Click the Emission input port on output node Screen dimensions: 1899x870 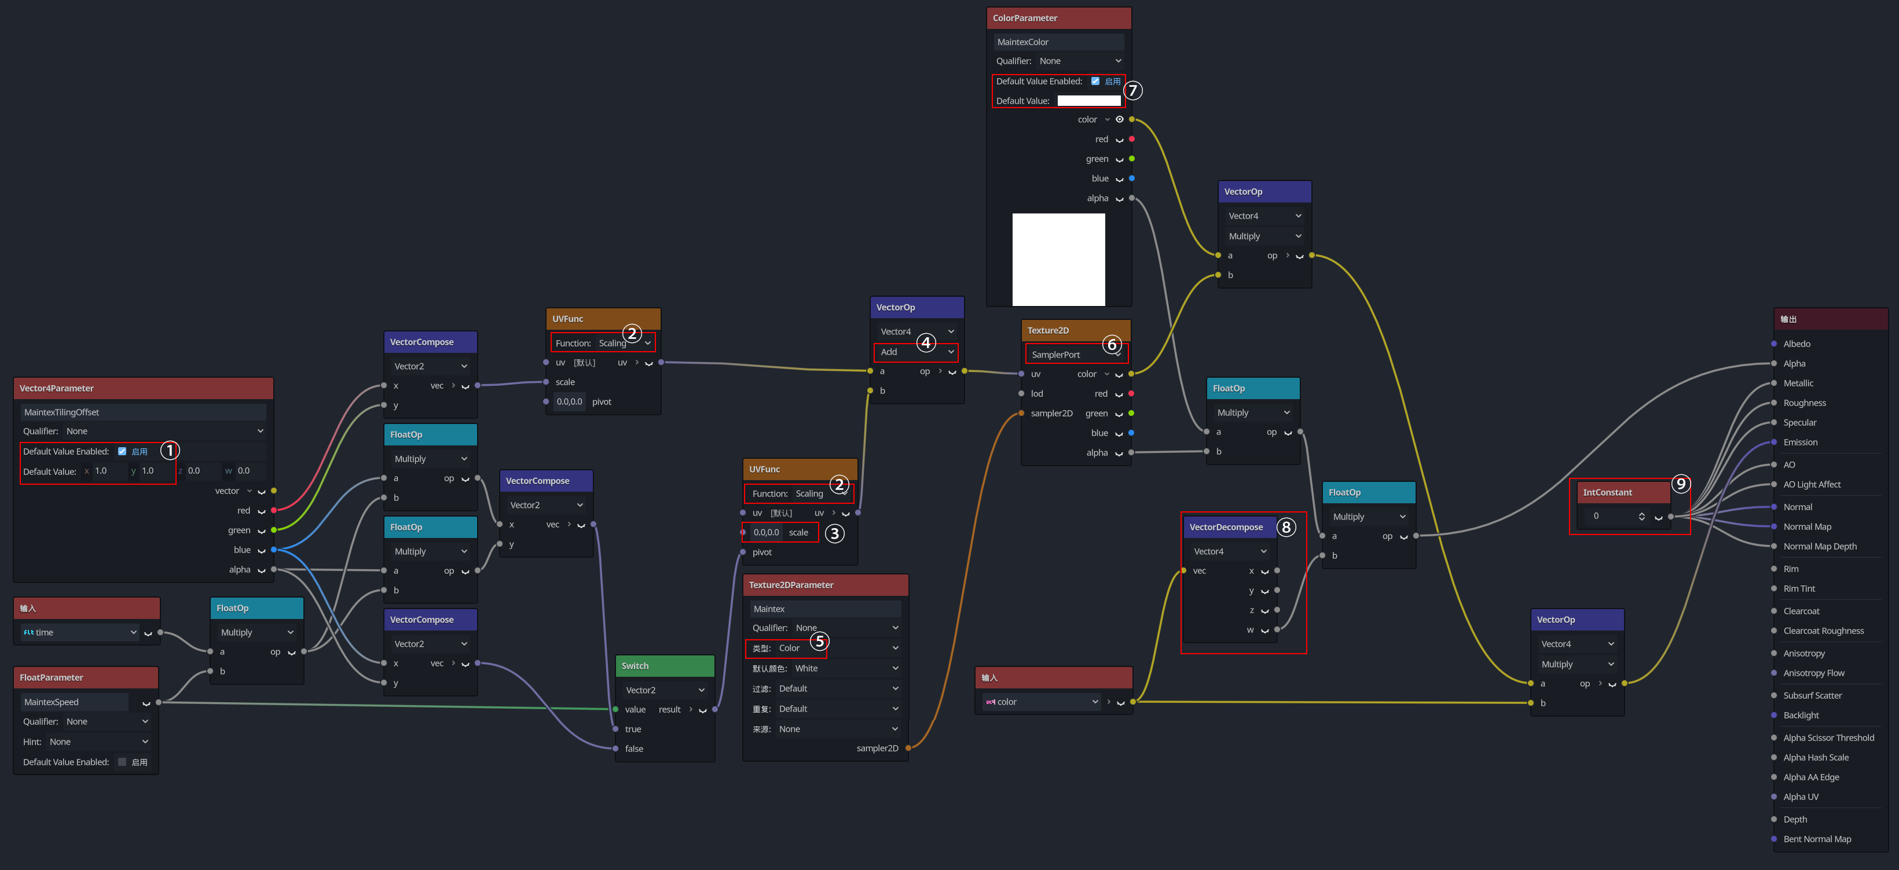coord(1774,442)
